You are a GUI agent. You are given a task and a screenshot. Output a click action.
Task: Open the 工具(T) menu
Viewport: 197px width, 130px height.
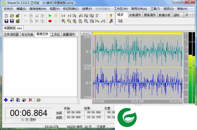pos(155,9)
